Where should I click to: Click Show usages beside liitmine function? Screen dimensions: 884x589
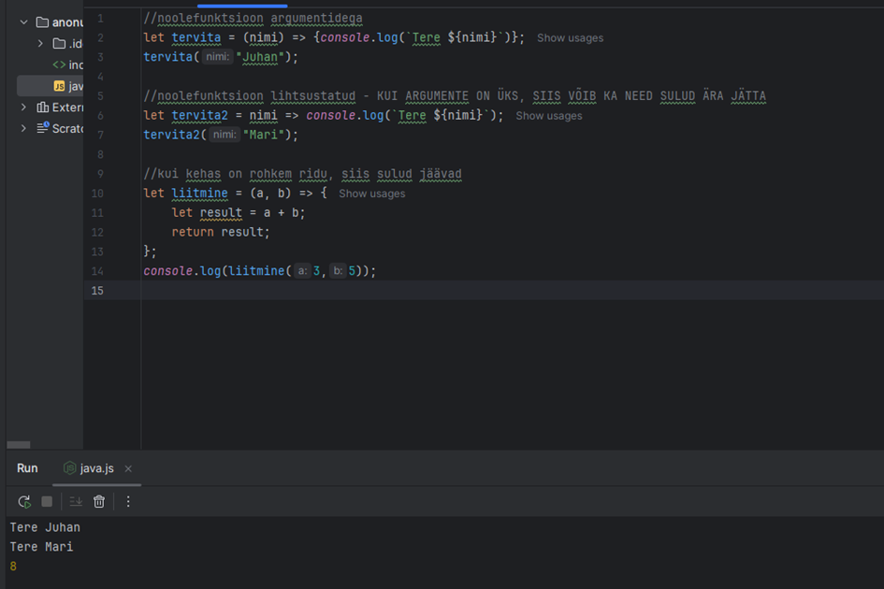tap(371, 194)
